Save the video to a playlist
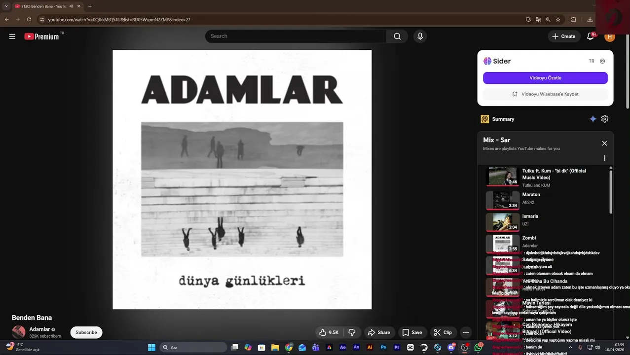 pyautogui.click(x=412, y=332)
